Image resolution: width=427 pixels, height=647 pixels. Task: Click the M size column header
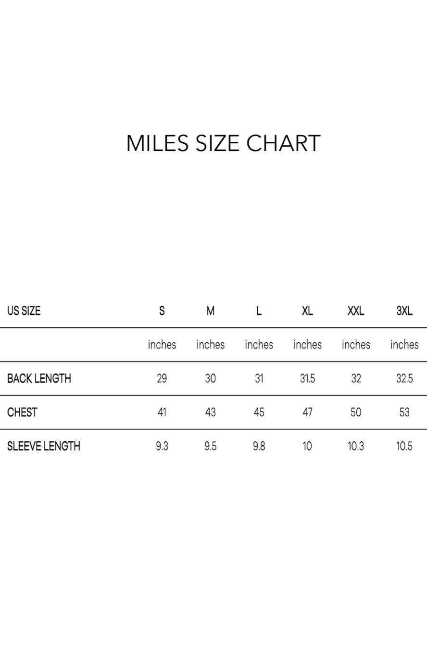coord(211,311)
